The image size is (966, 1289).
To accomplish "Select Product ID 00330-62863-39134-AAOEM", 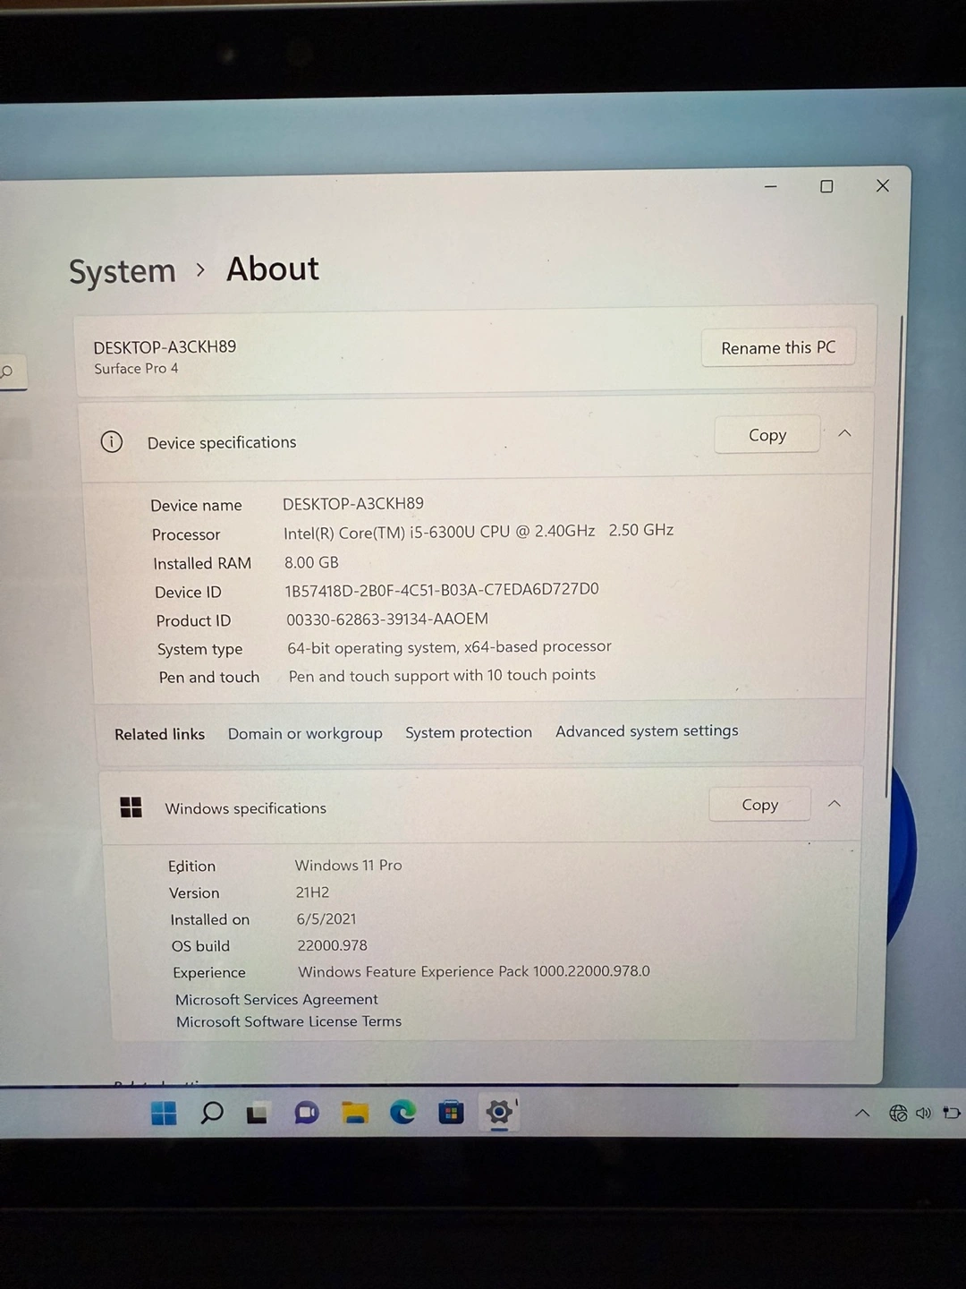I will tap(387, 619).
